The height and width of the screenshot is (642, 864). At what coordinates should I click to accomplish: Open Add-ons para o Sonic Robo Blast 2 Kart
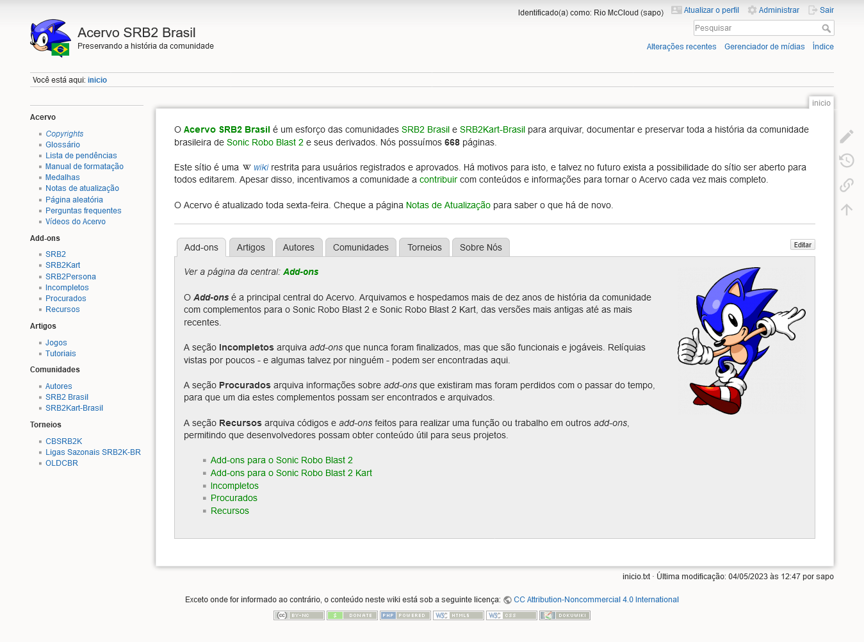pos(291,473)
